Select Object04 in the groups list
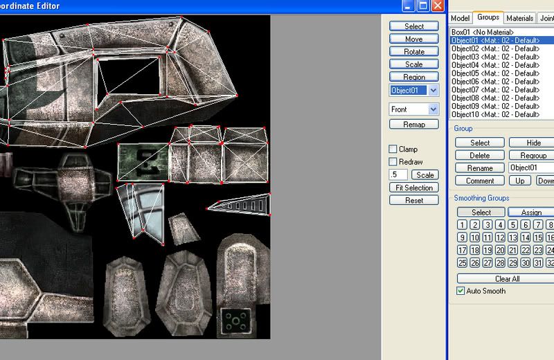This screenshot has height=360, width=554. pyautogui.click(x=501, y=65)
